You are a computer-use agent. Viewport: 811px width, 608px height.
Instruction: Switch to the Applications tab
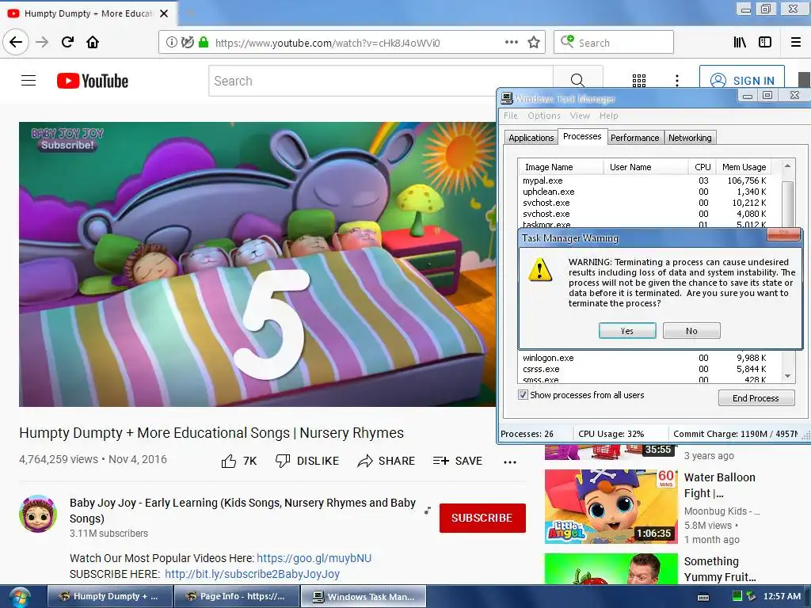[531, 138]
